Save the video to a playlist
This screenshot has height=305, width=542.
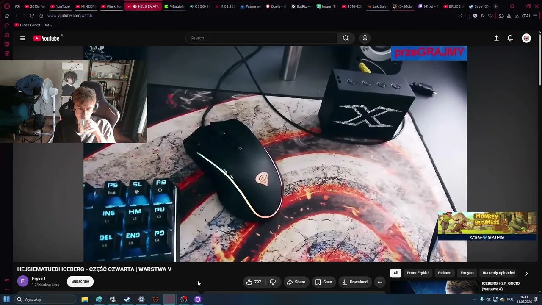point(324,282)
